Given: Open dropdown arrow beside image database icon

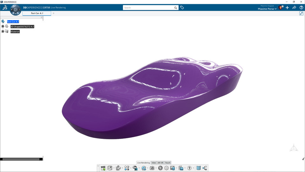Looking at the screenshot, I should 176,168.
